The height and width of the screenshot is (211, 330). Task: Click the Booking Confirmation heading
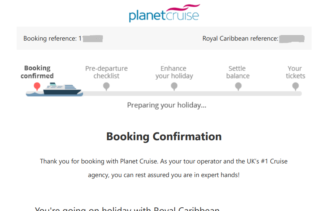(164, 136)
